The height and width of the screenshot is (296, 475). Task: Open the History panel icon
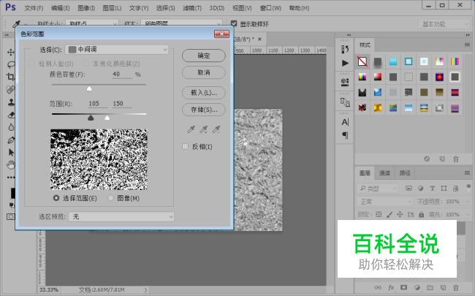point(345,49)
